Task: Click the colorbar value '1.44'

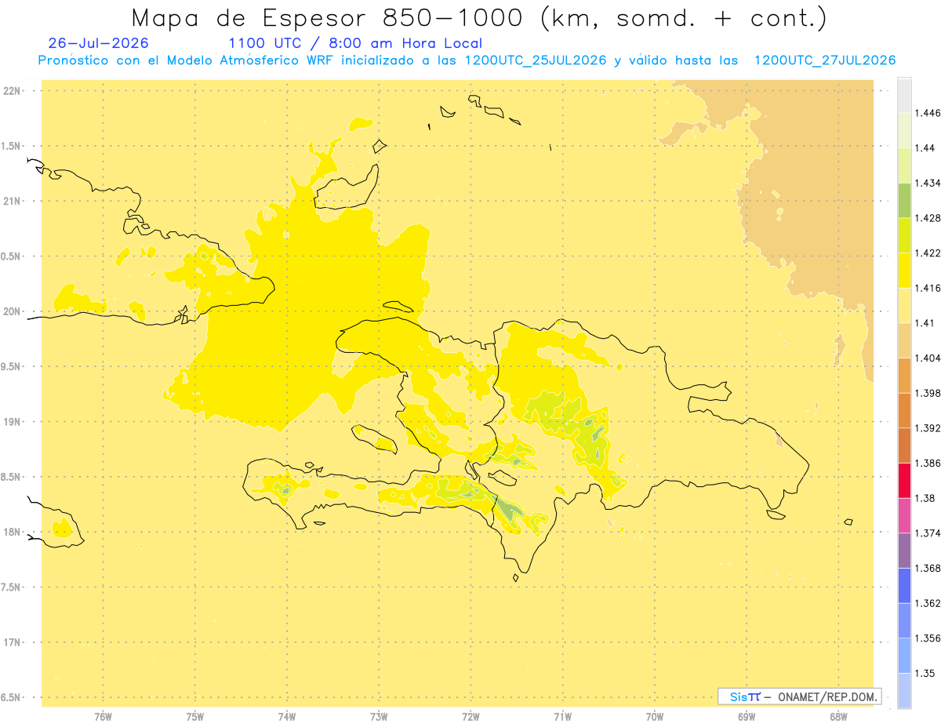Action: pos(925,148)
